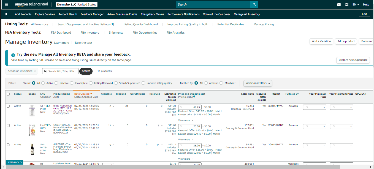
Task: Open the Learn more link
Action: [x=62, y=43]
